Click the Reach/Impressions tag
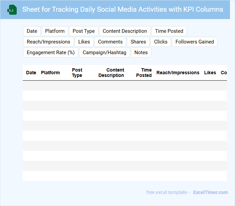Image resolution: width=235 pixels, height=206 pixels. point(49,42)
